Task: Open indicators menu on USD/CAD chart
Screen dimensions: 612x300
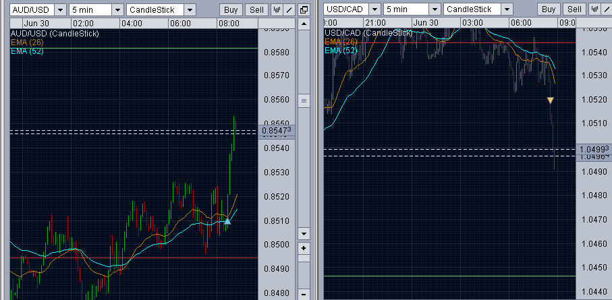Action: coord(595,9)
